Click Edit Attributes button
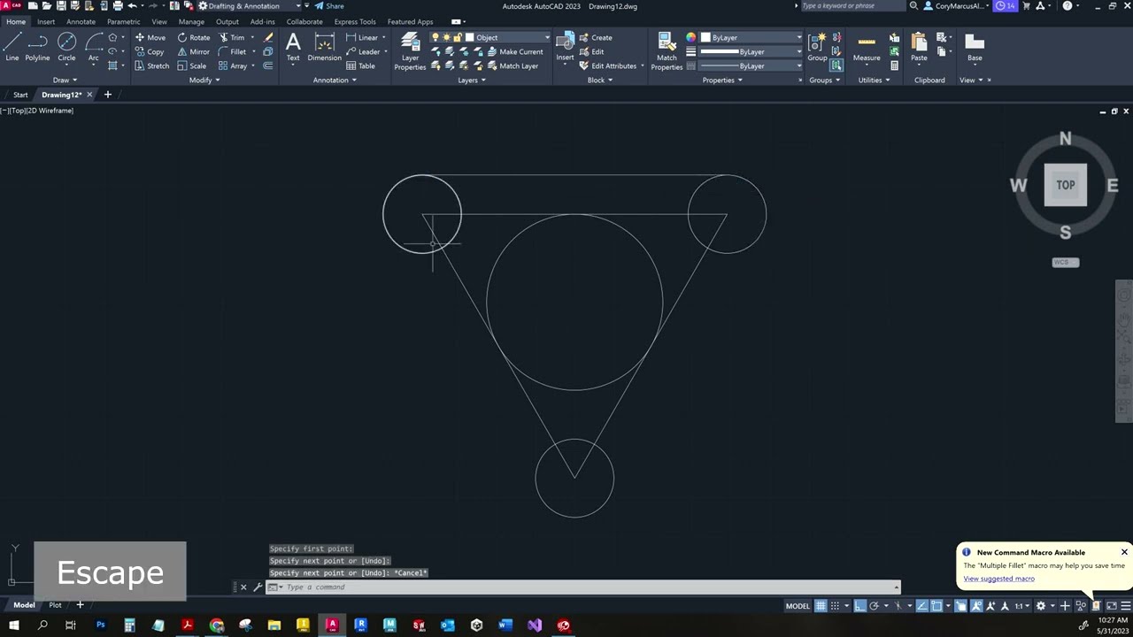This screenshot has width=1133, height=637. pos(608,65)
